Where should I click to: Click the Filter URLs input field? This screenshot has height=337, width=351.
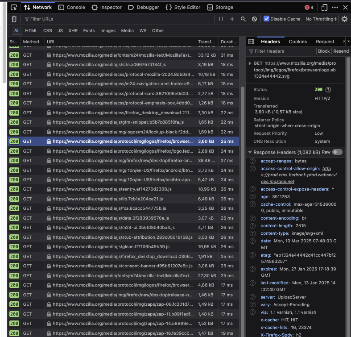[x=119, y=19]
